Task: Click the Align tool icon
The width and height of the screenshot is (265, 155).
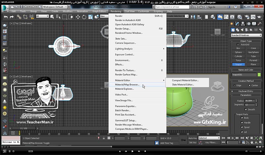Action: [199, 17]
